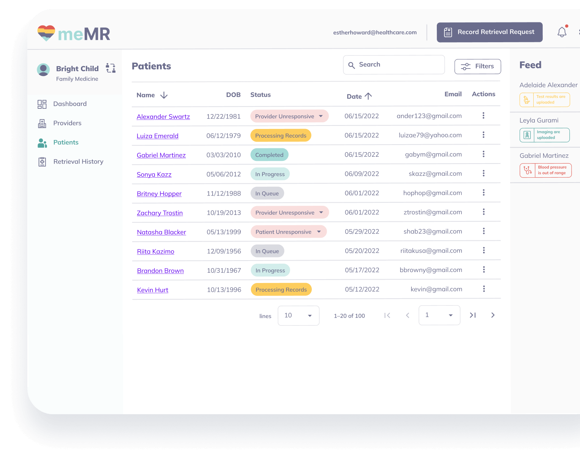
Task: Open the notifications bell
Action: click(x=562, y=32)
